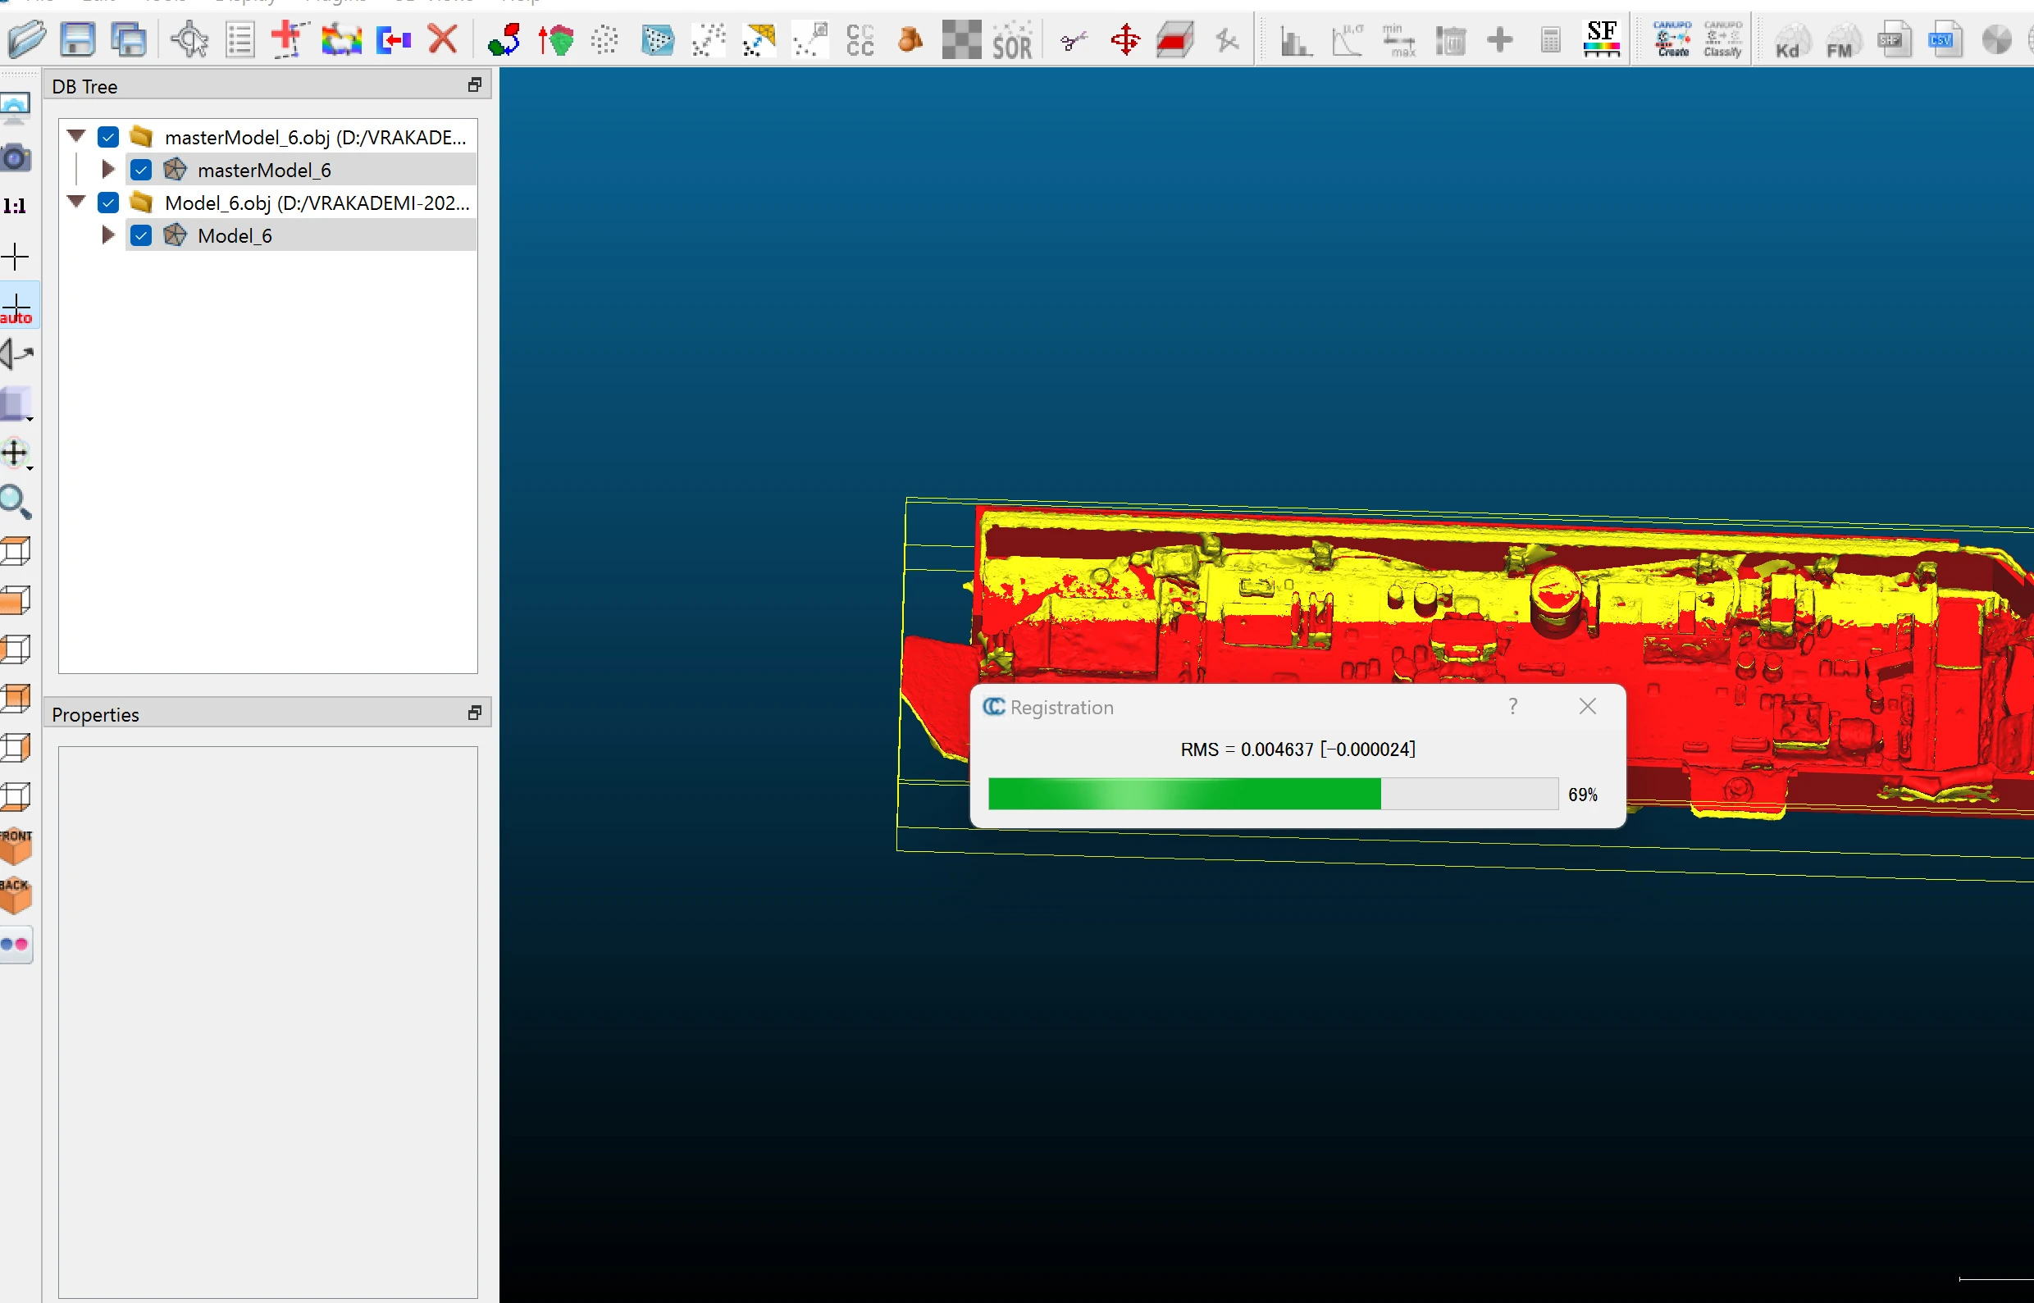The width and height of the screenshot is (2034, 1303).
Task: Click the help question mark in Registration dialog
Action: [x=1513, y=707]
